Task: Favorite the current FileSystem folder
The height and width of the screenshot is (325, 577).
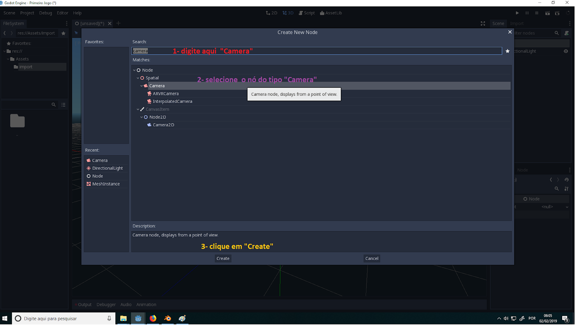Action: (x=63, y=33)
